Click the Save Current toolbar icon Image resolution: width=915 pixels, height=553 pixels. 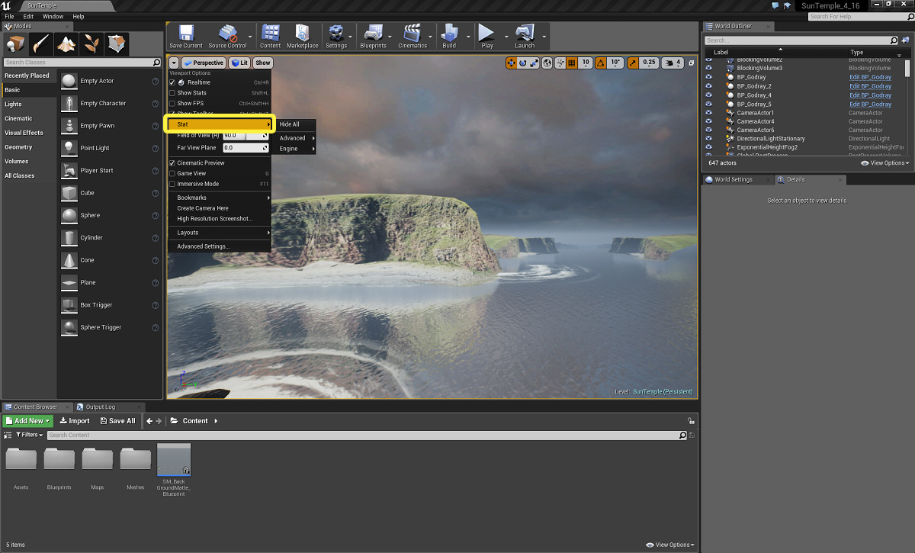click(185, 35)
